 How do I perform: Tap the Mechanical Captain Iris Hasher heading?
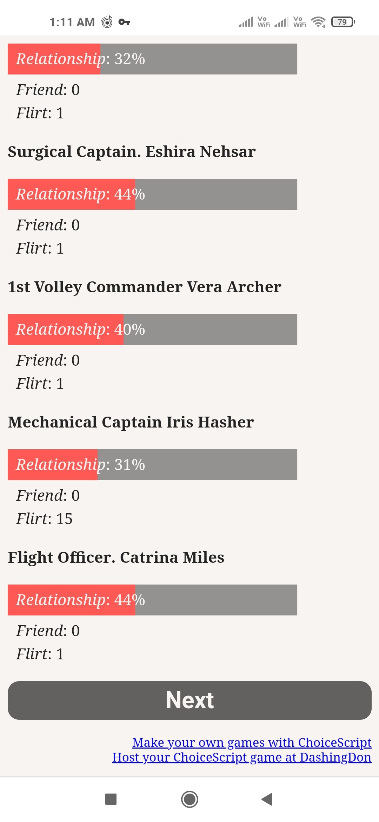pos(131,422)
